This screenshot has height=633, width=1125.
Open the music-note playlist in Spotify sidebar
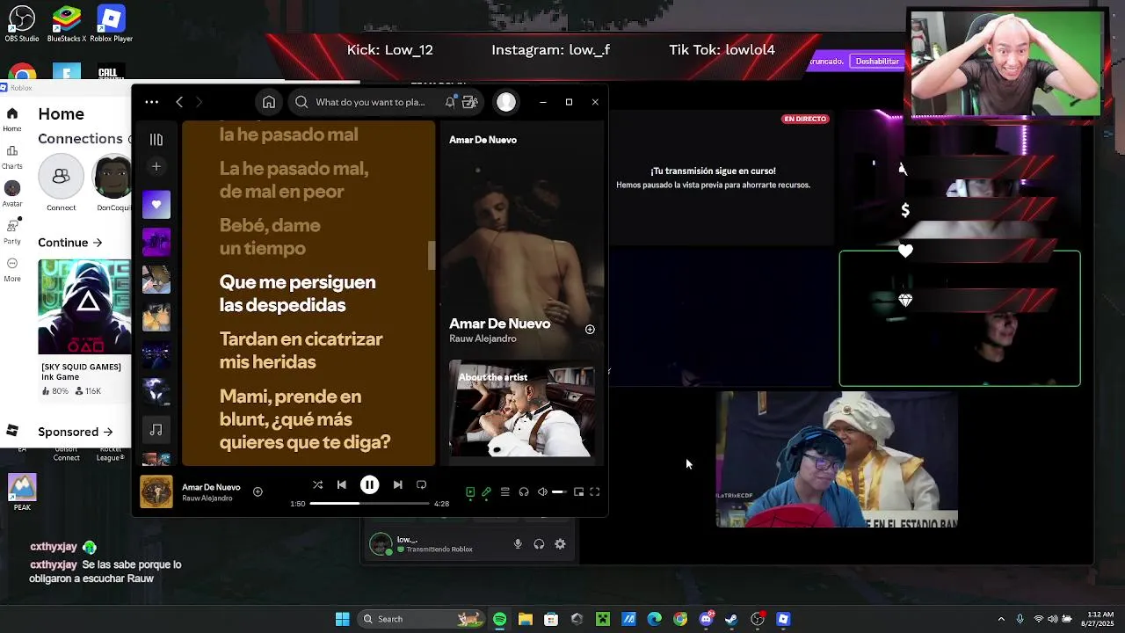click(156, 430)
